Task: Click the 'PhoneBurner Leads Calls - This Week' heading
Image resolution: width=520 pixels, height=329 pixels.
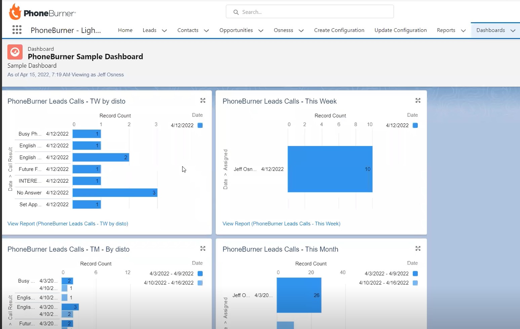Action: (x=280, y=101)
